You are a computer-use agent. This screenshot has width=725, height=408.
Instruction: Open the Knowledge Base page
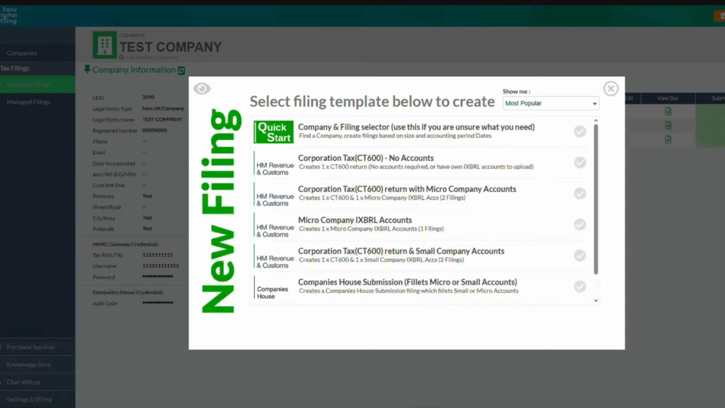pyautogui.click(x=28, y=365)
